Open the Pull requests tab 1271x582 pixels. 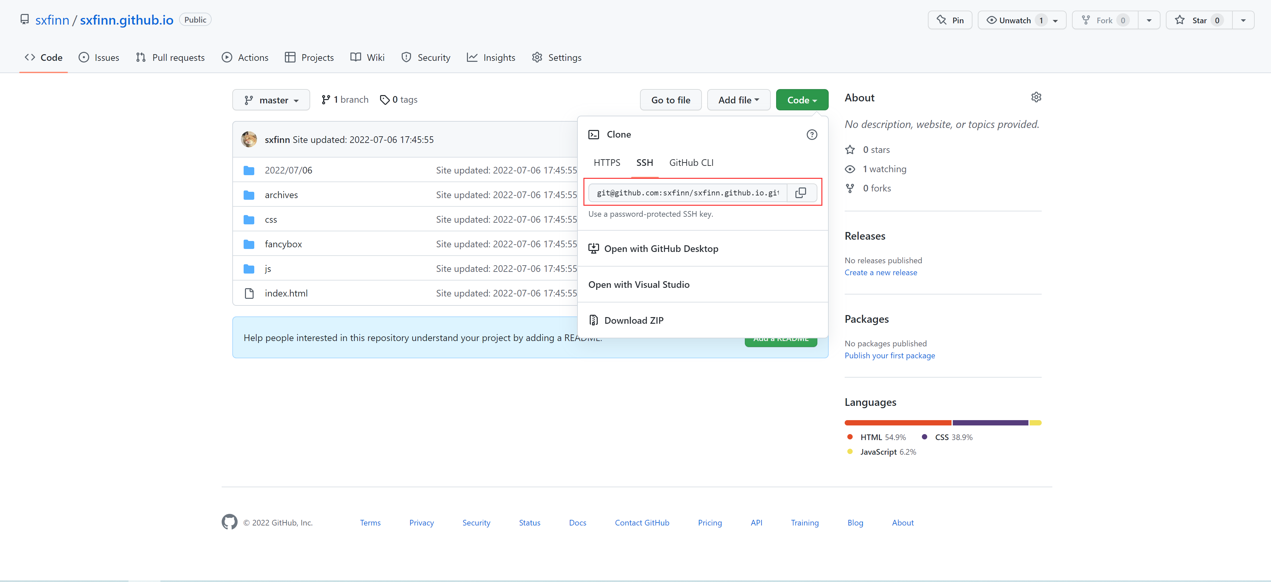pos(170,58)
